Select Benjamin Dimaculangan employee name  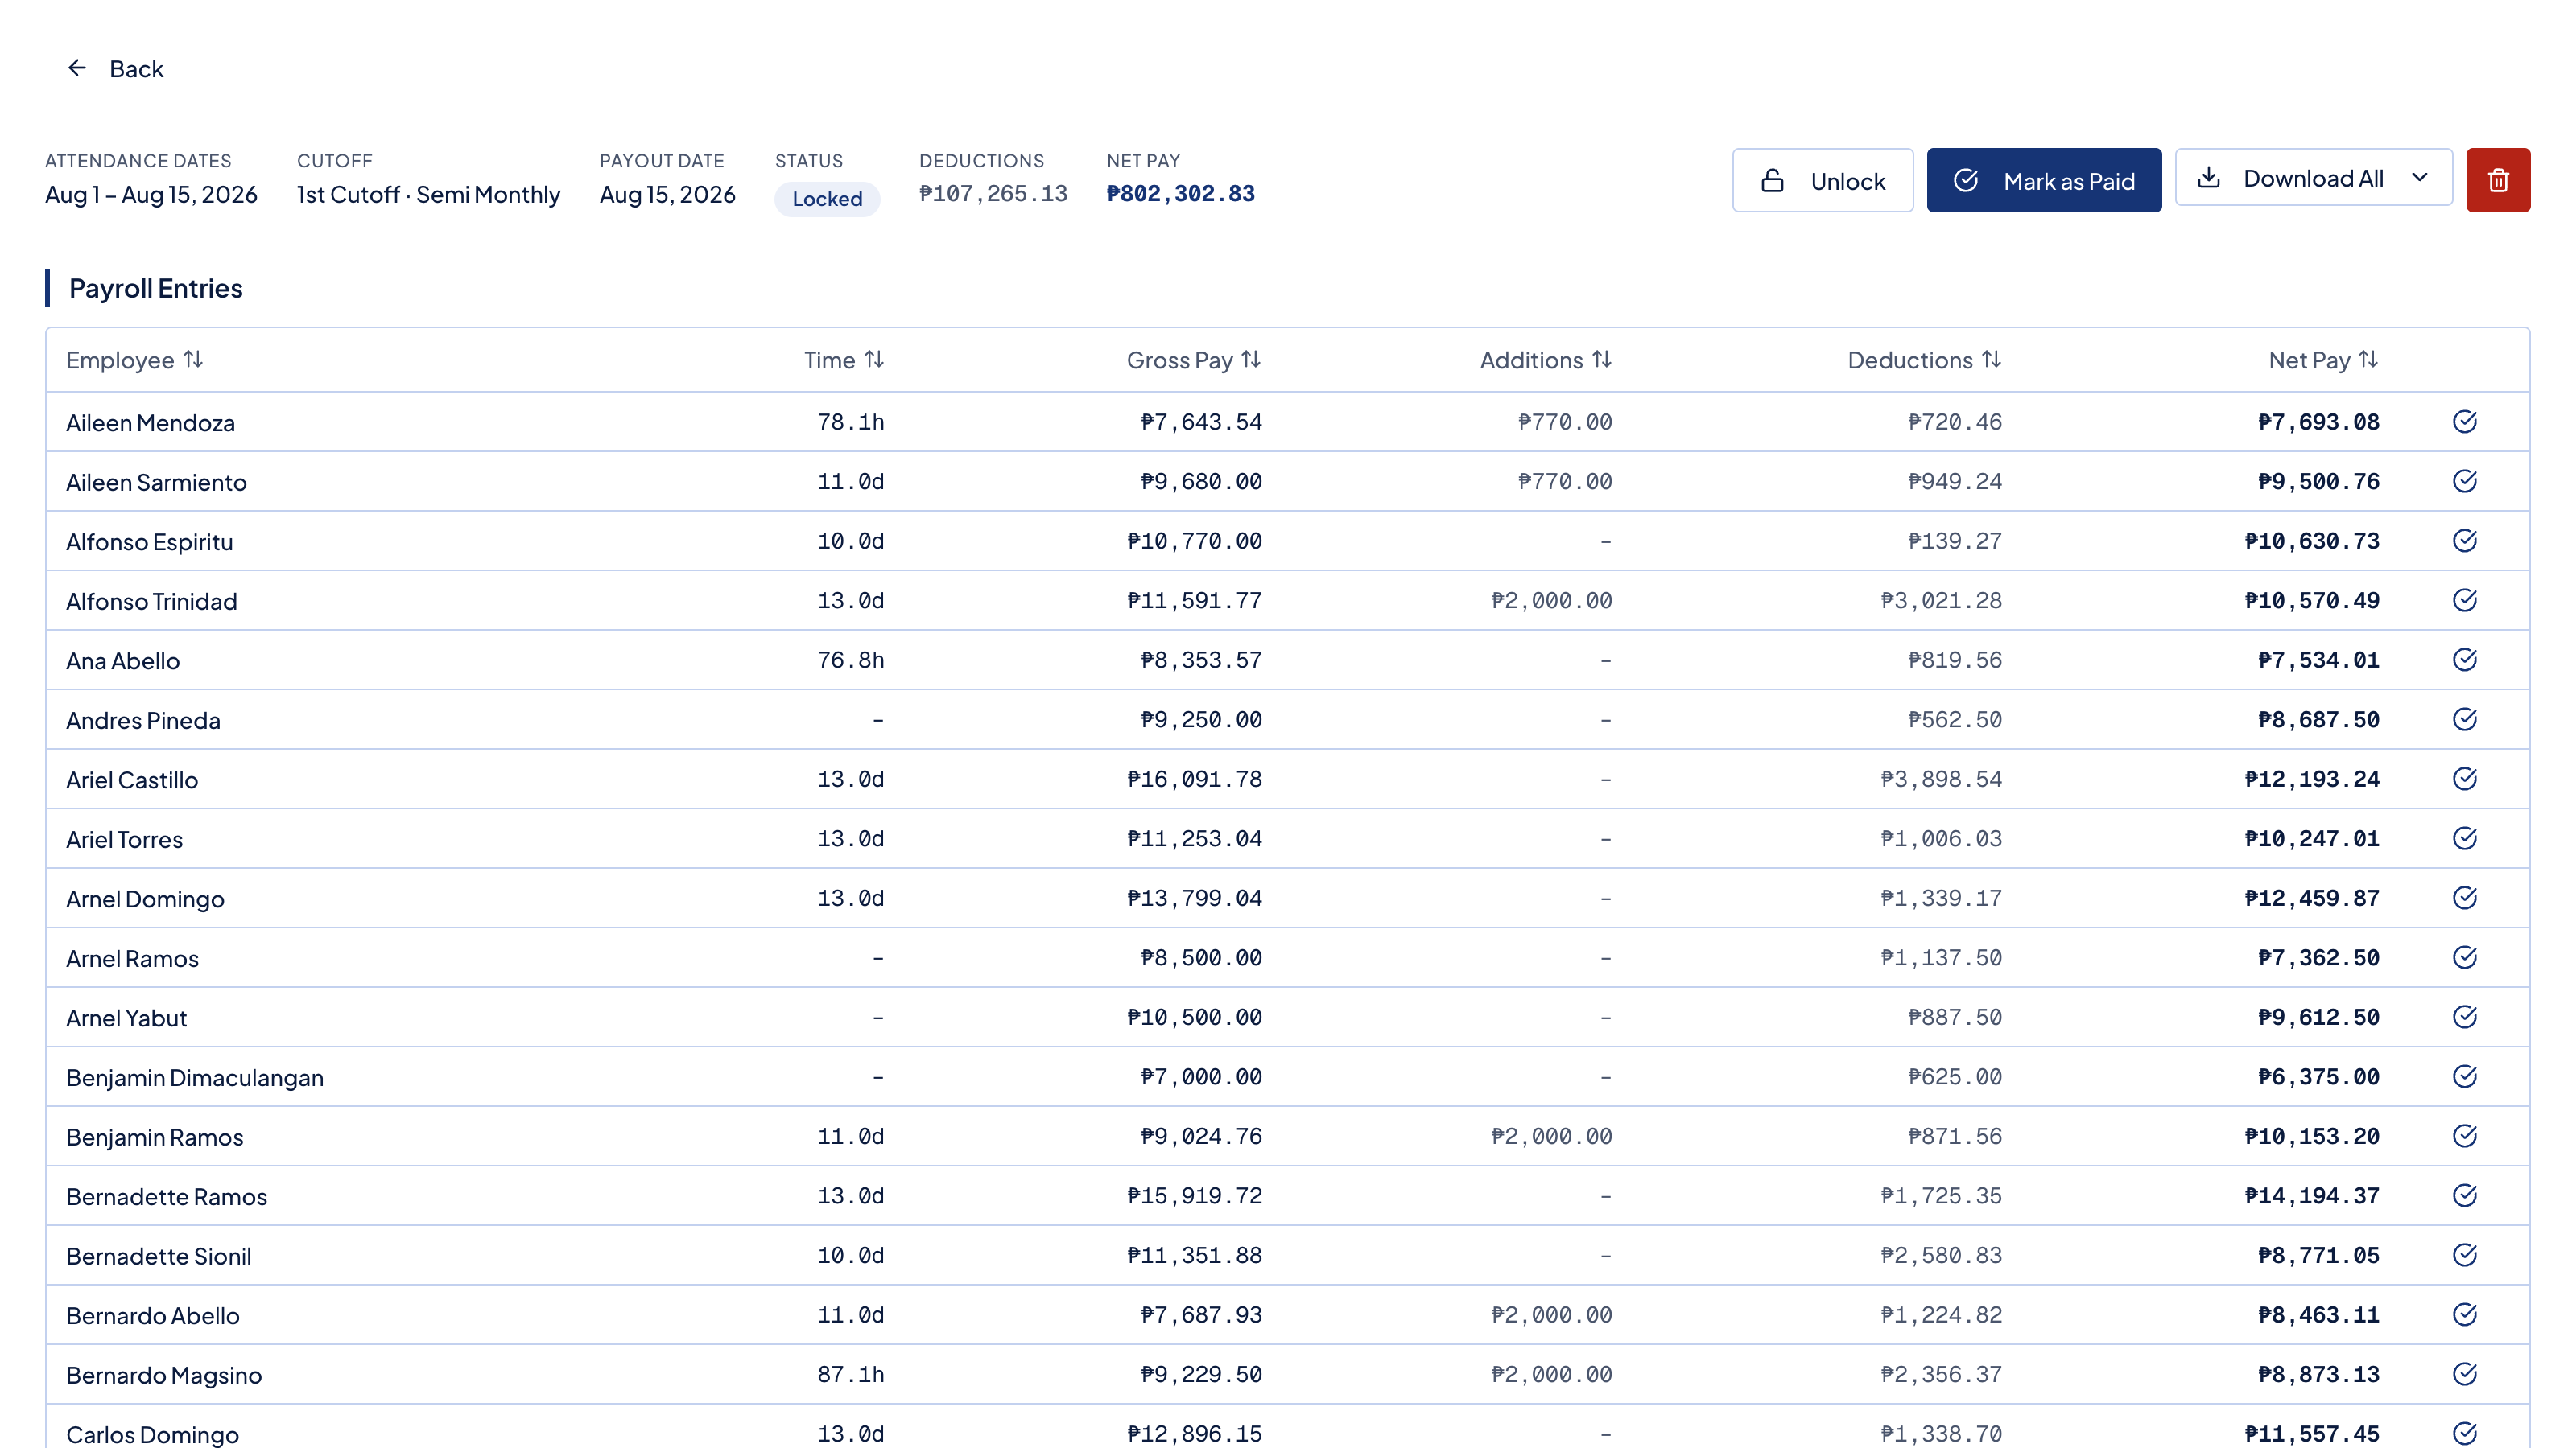pyautogui.click(x=195, y=1077)
